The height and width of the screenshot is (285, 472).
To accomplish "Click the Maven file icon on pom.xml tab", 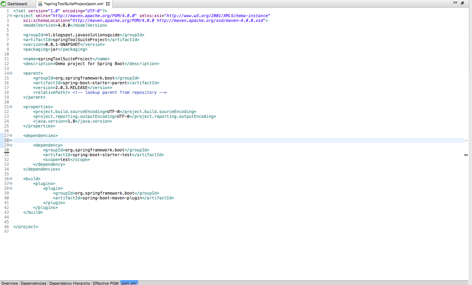I will 40,4.
